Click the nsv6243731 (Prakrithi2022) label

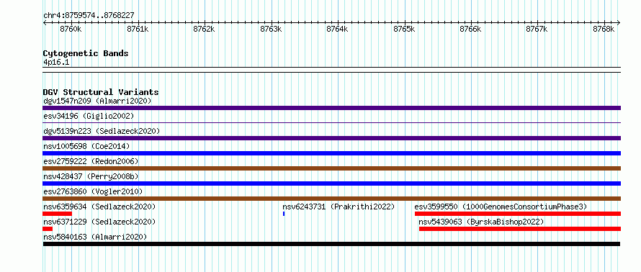pyautogui.click(x=339, y=207)
